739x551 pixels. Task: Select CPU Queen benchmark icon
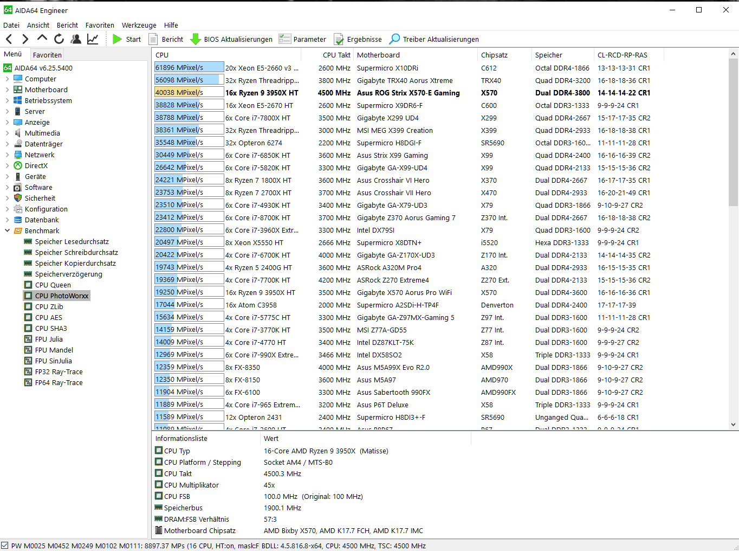click(x=28, y=285)
